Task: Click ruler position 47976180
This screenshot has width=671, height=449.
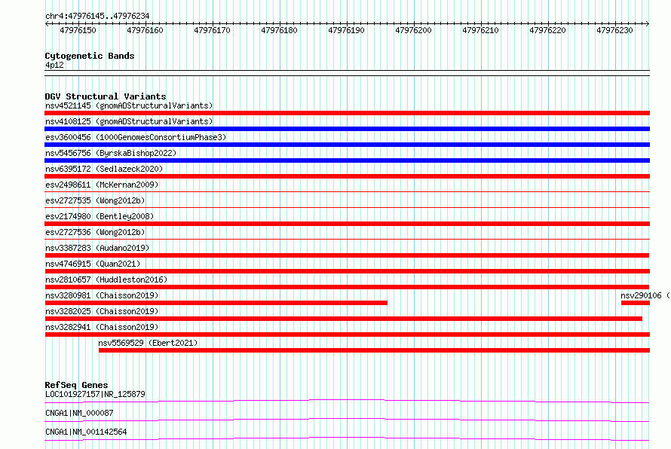Action: coord(279,30)
